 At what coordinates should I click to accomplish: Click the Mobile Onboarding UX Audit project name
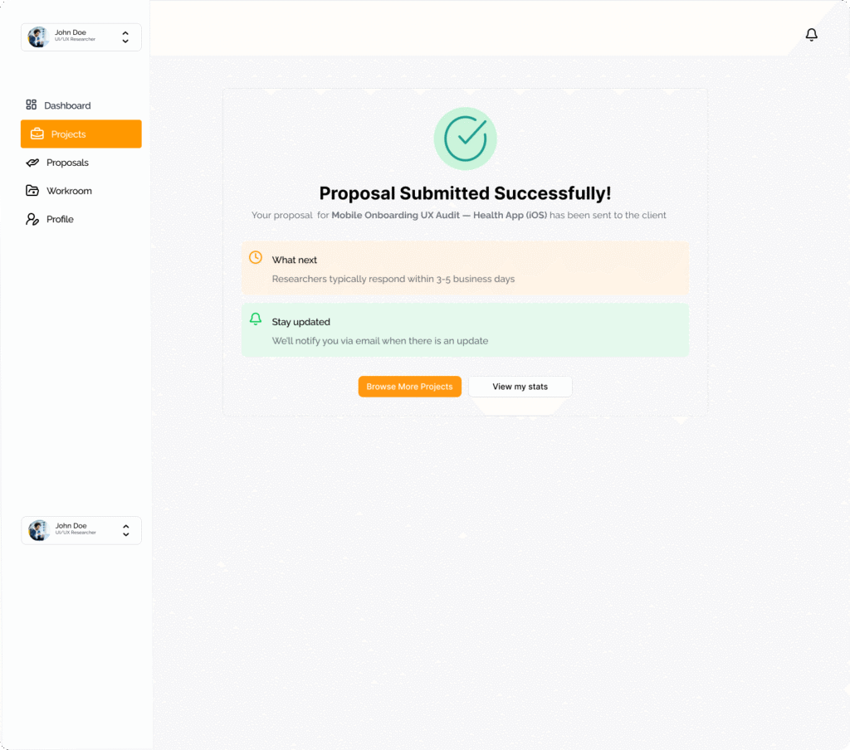[438, 216]
